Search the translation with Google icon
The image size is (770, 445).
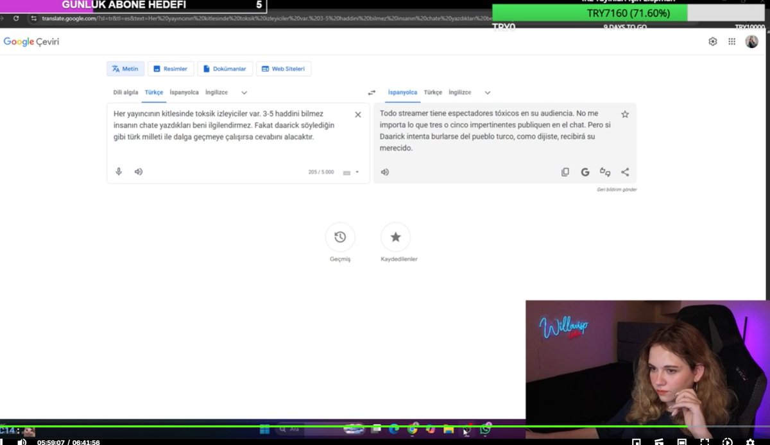click(585, 172)
